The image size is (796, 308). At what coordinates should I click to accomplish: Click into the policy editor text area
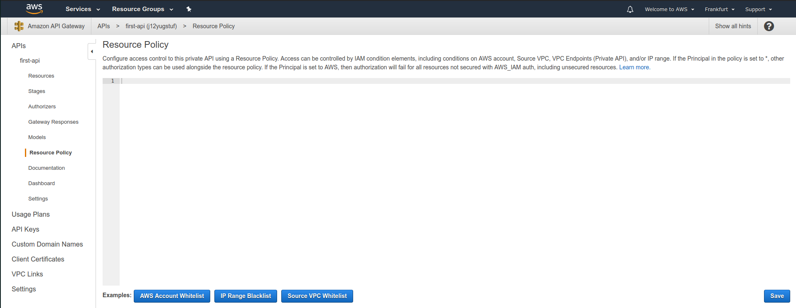[x=455, y=181]
